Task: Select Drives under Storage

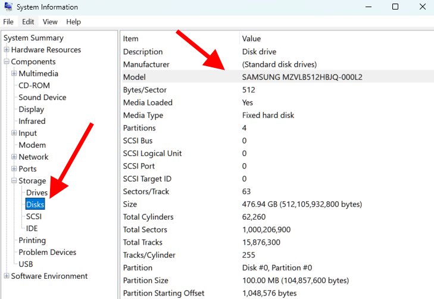Action: [x=37, y=193]
